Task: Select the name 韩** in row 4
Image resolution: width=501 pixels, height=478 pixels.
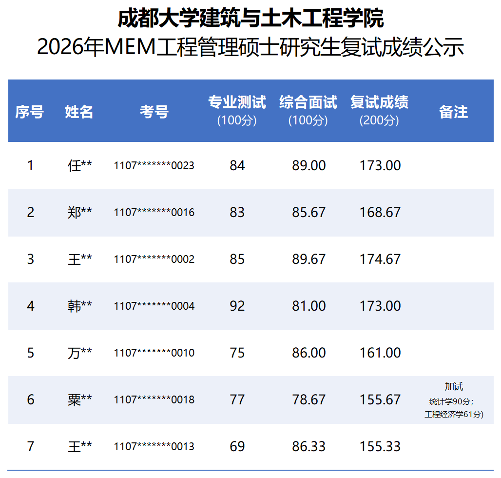Action: 80,306
